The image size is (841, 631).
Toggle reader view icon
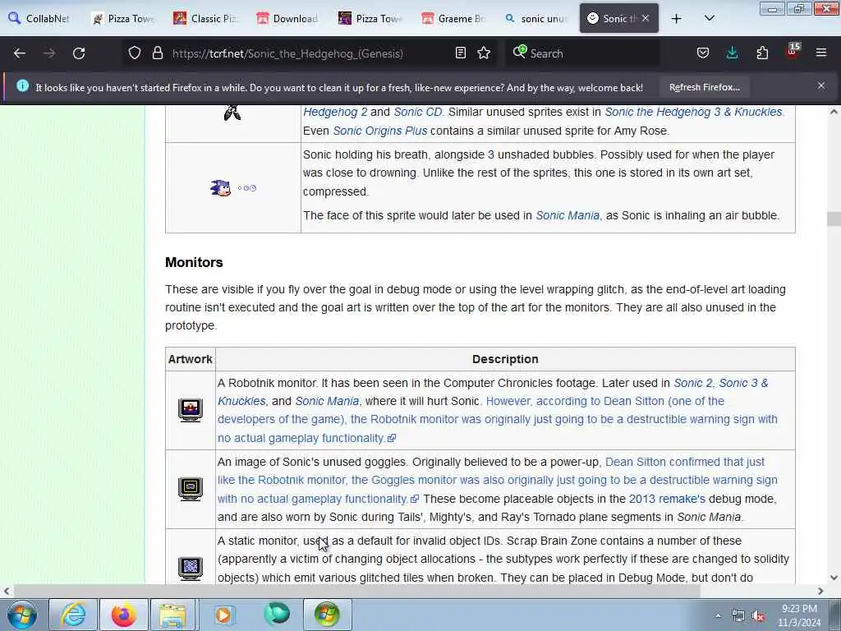click(460, 53)
